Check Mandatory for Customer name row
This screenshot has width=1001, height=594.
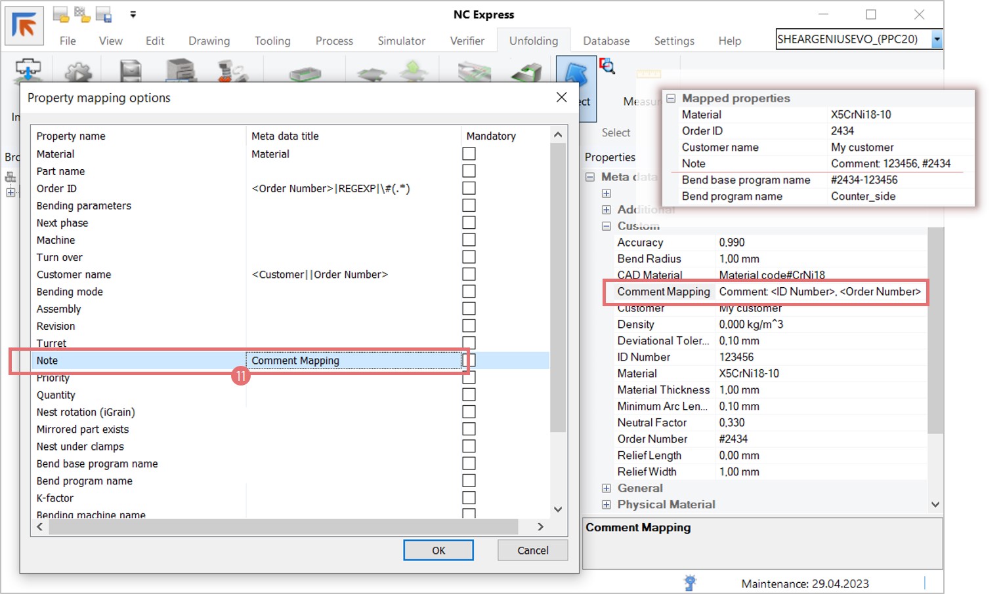click(469, 274)
